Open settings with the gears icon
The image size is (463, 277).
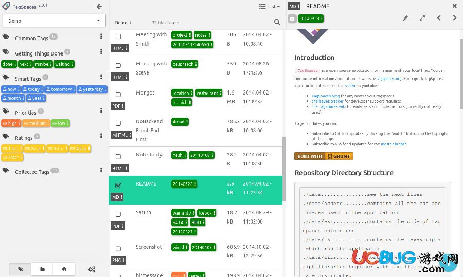(92, 269)
